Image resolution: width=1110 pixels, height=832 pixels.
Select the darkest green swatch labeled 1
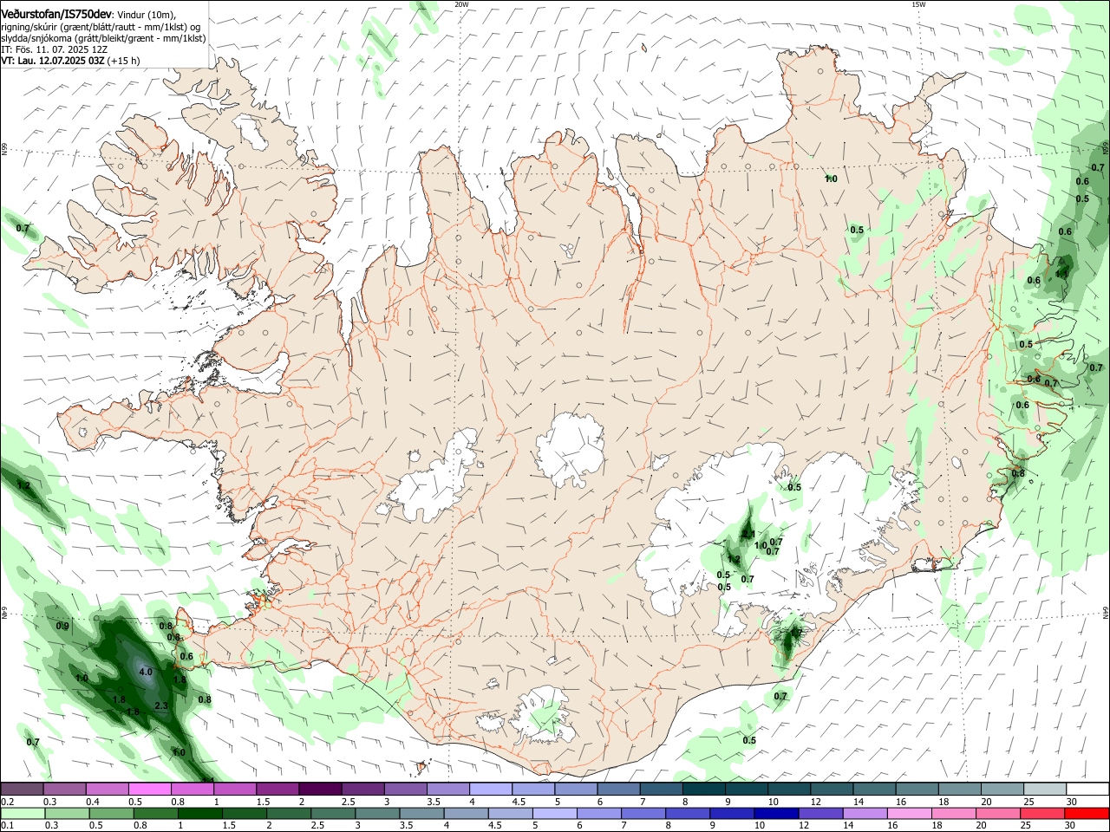199,814
